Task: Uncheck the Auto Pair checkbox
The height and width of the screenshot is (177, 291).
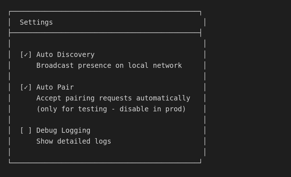Action: pyautogui.click(x=26, y=87)
